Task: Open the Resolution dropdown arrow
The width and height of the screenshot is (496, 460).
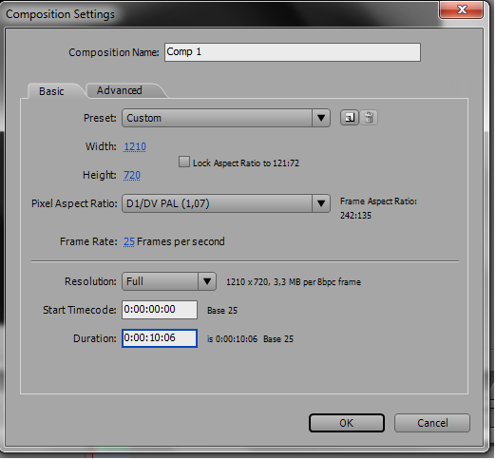Action: click(x=207, y=281)
